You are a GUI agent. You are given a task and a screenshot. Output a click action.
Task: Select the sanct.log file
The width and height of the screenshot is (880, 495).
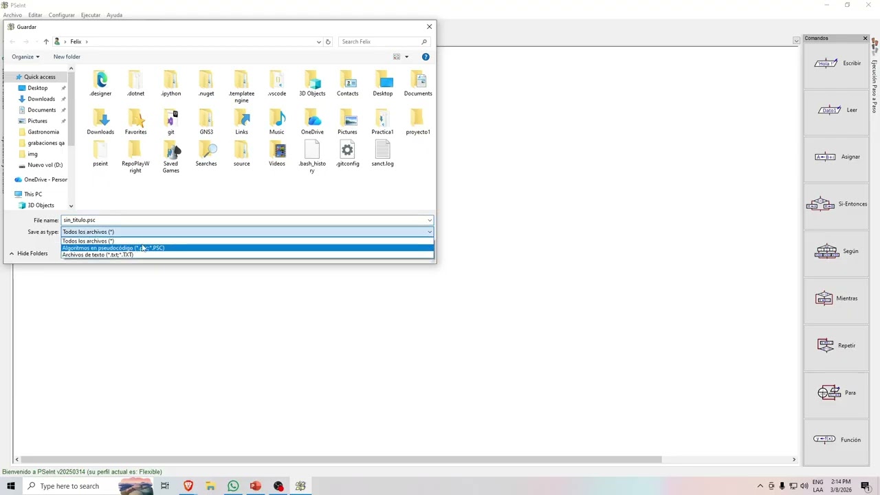[x=382, y=154]
